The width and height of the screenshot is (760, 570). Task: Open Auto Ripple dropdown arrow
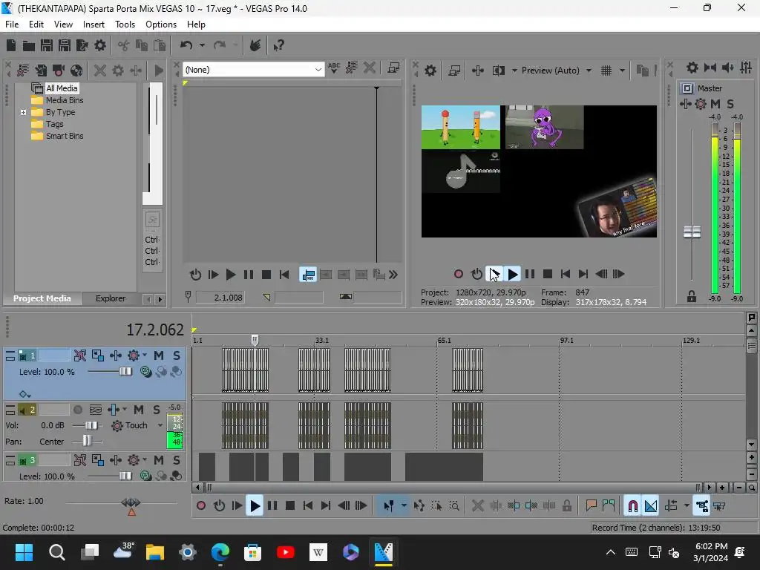coord(687,506)
